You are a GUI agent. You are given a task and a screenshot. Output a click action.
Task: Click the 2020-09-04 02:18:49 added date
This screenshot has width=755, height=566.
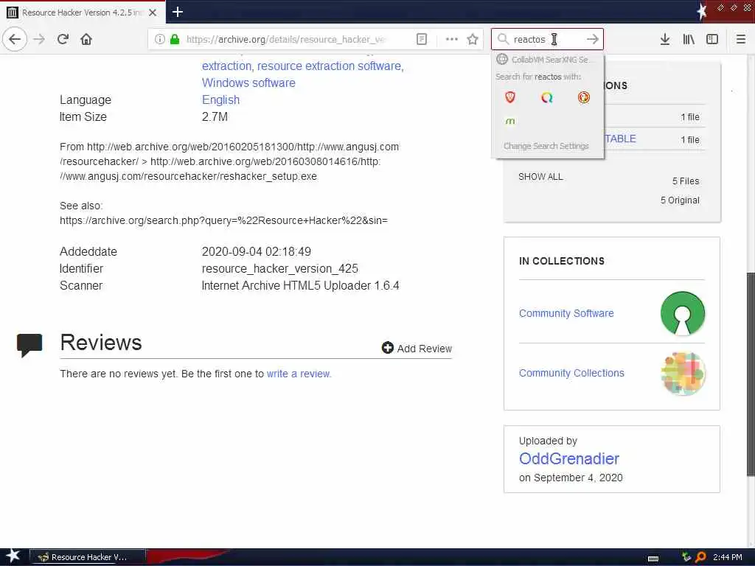click(x=256, y=252)
